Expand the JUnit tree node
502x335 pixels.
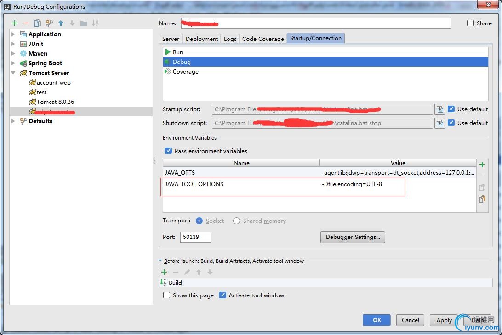click(x=13, y=44)
